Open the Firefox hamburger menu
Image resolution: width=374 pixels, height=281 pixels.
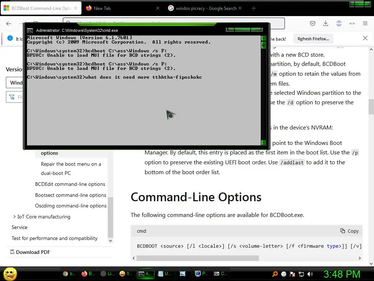pyautogui.click(x=365, y=23)
